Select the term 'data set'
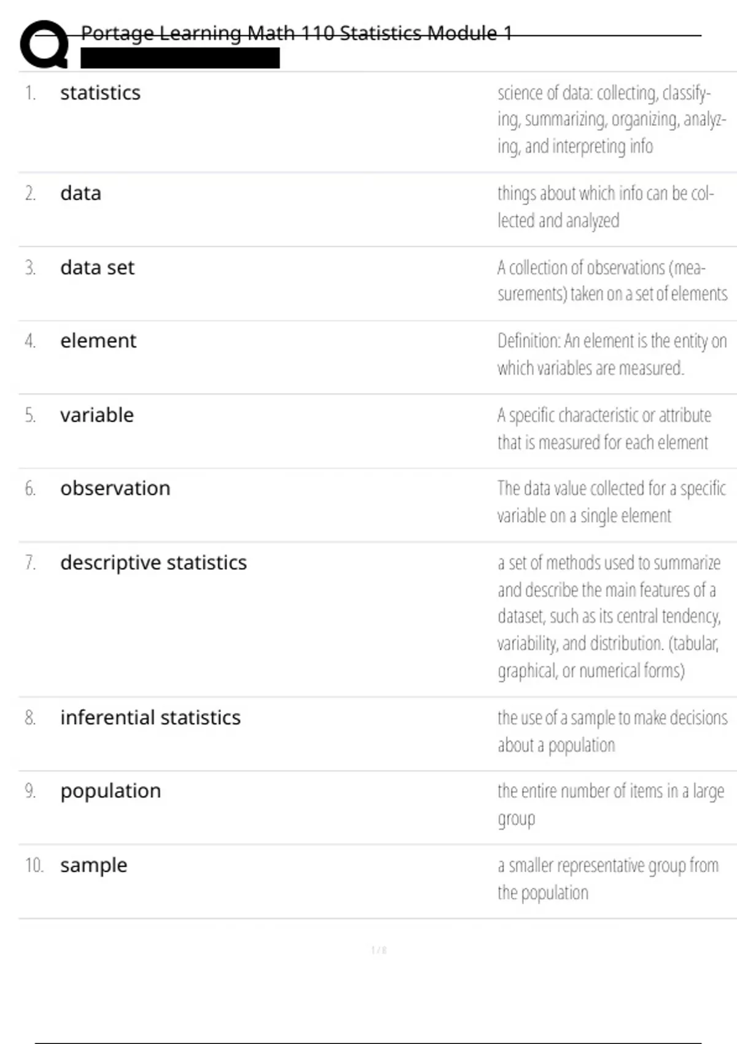 click(x=97, y=268)
